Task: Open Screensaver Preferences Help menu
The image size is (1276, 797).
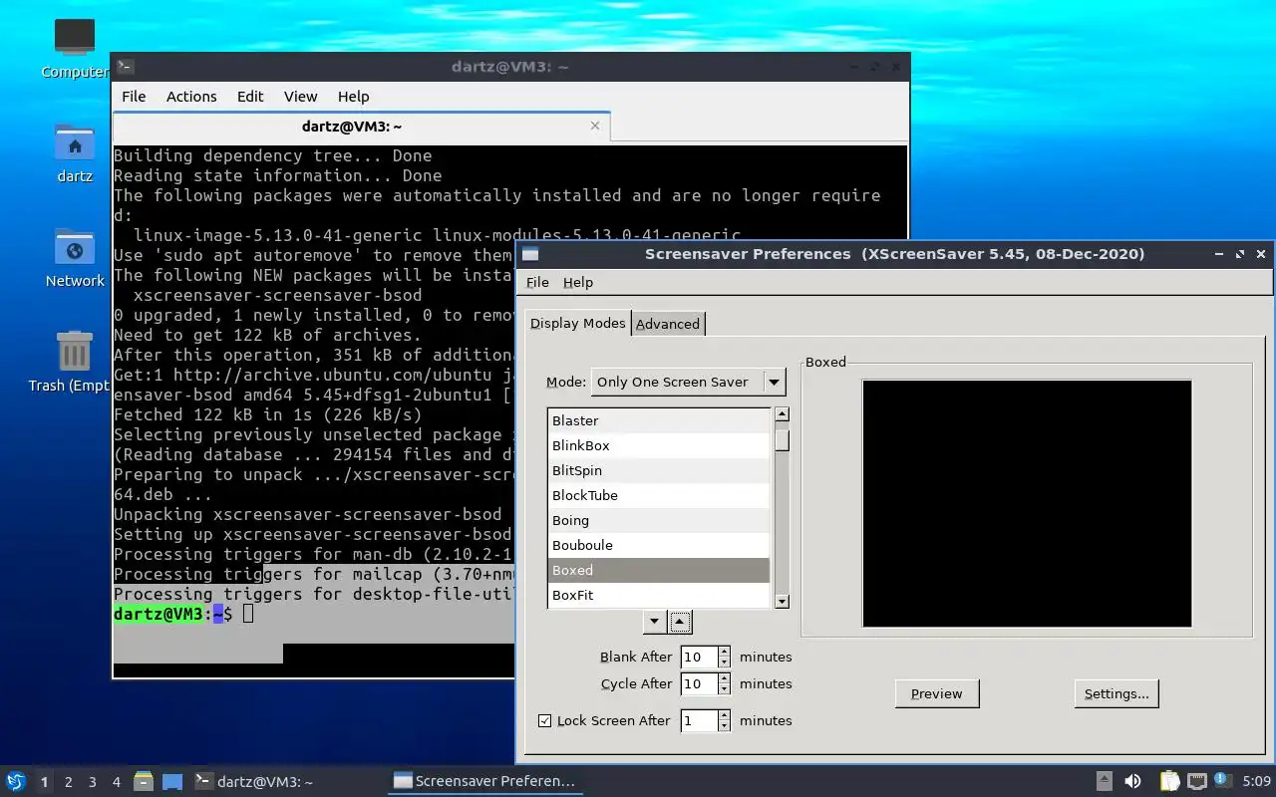Action: pos(578,283)
